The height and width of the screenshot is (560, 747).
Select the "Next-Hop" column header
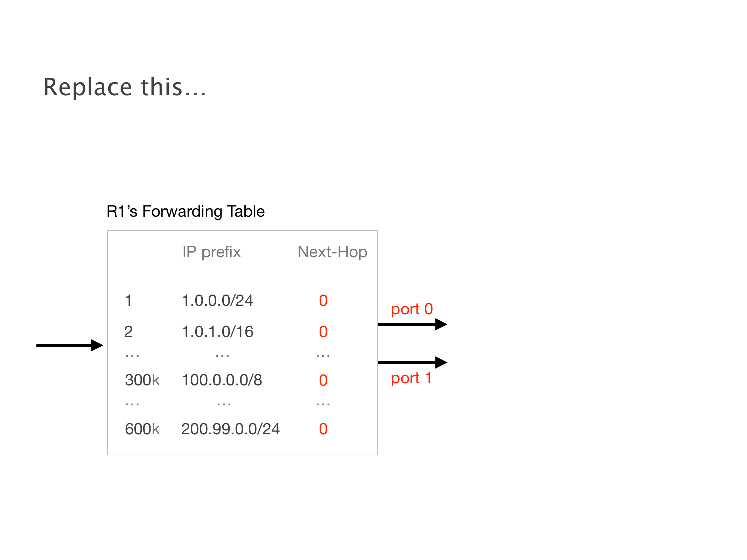(x=332, y=252)
